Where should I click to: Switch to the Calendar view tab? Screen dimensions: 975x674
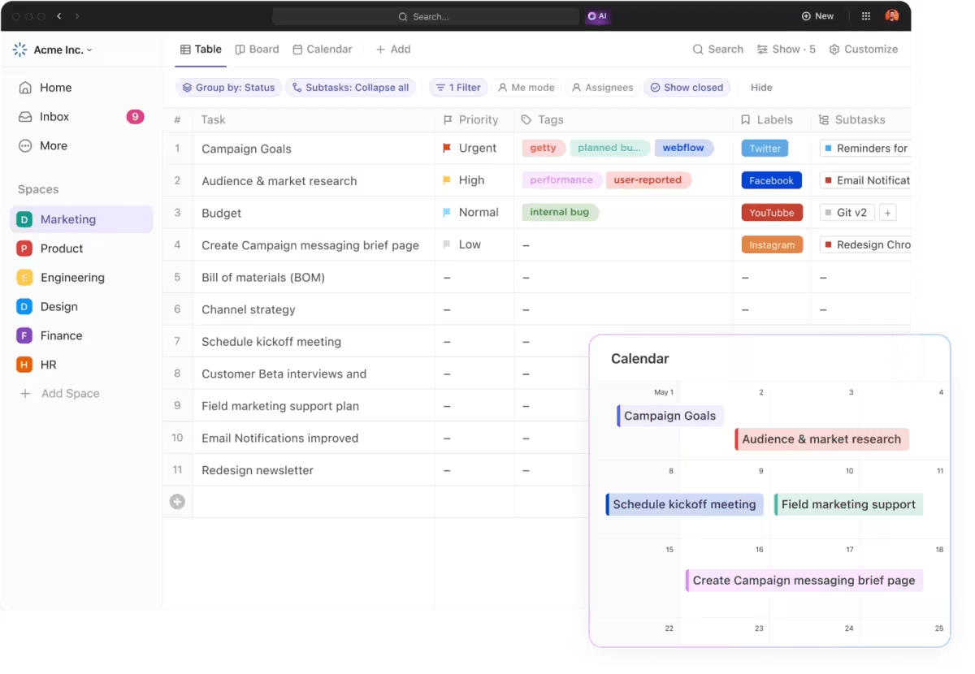(x=323, y=50)
